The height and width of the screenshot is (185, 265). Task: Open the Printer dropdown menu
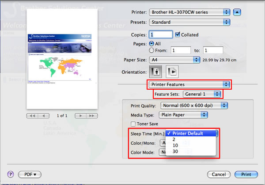point(189,12)
